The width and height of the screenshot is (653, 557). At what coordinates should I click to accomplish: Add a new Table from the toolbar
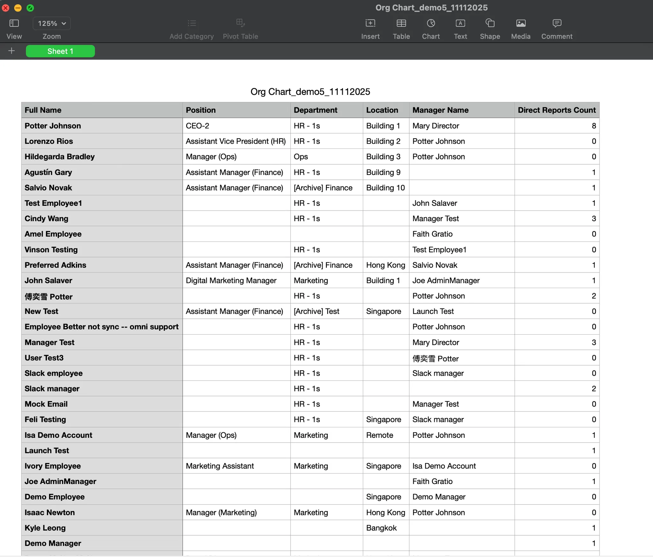[x=401, y=23]
